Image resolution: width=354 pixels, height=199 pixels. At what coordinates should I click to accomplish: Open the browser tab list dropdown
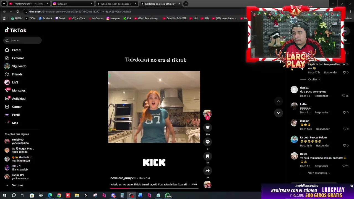(4, 4)
